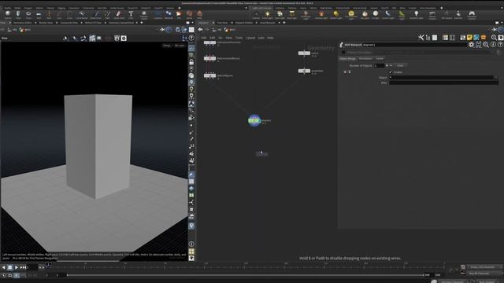
Task: Pin the network editor pane
Action: [495, 30]
